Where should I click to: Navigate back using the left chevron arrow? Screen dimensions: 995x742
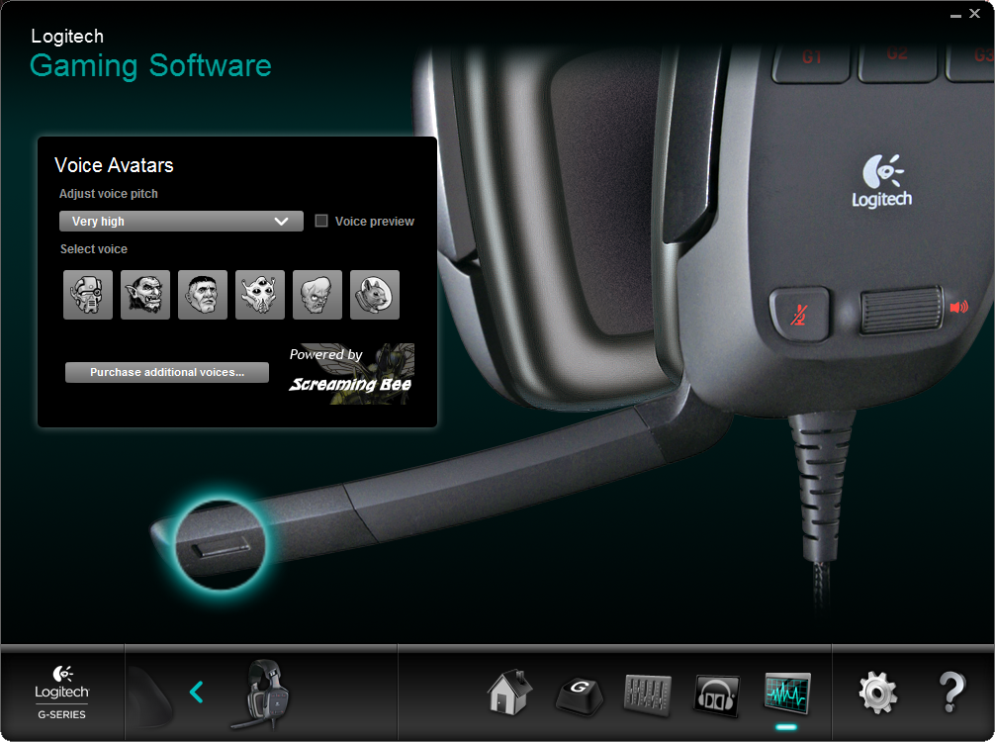(196, 693)
